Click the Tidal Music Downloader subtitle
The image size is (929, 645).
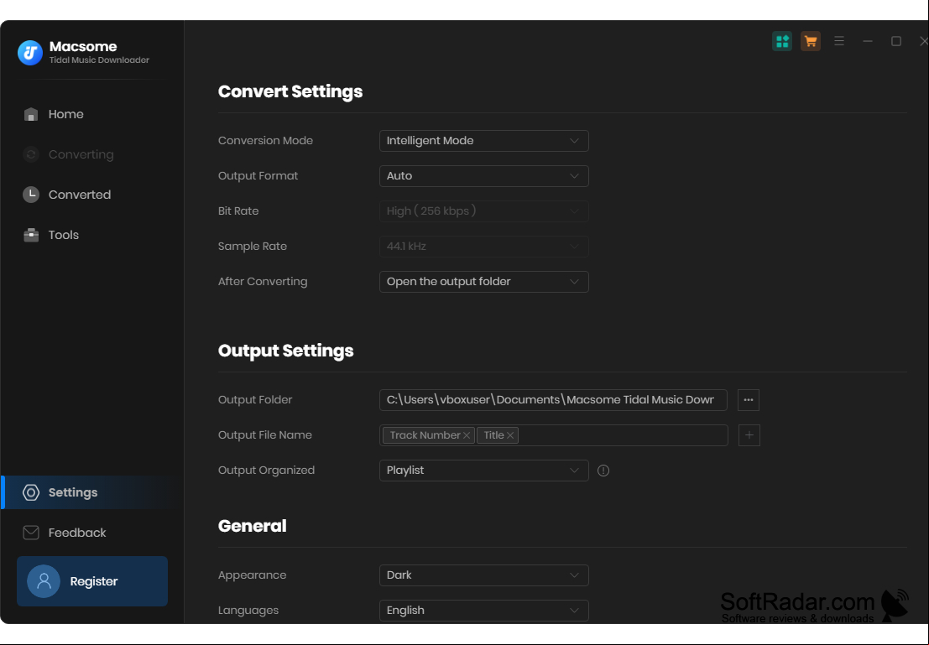pos(99,60)
